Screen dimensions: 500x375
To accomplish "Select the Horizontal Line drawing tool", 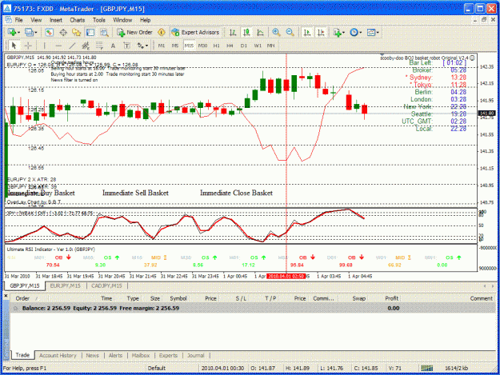I will tap(58, 46).
